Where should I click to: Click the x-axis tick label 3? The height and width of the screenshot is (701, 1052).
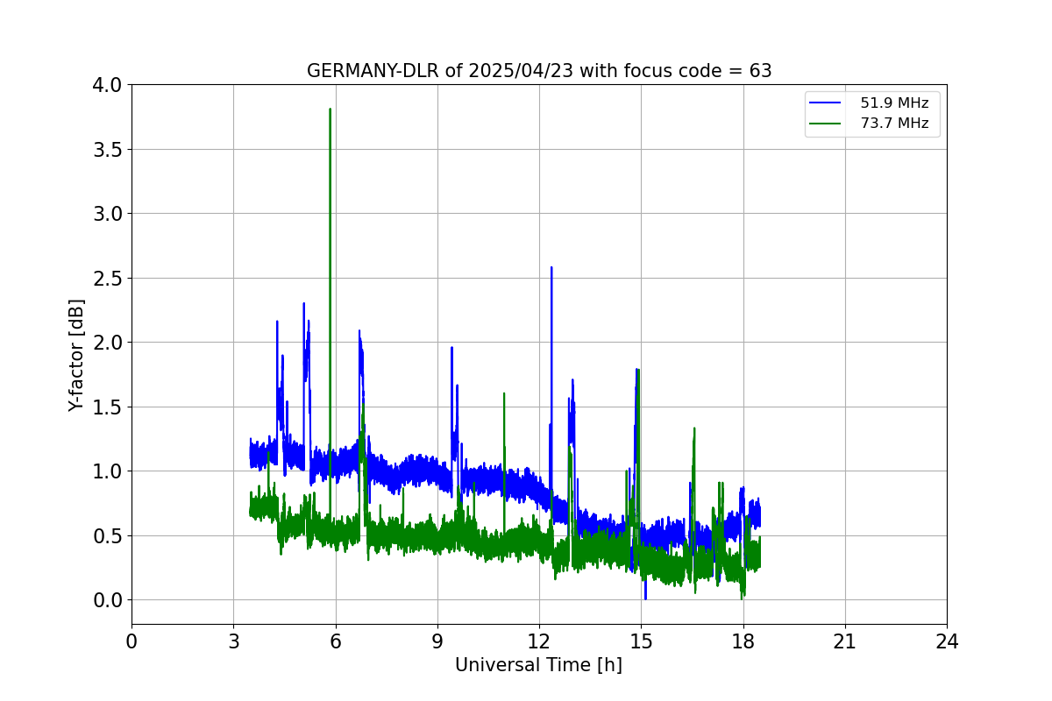[x=233, y=642]
